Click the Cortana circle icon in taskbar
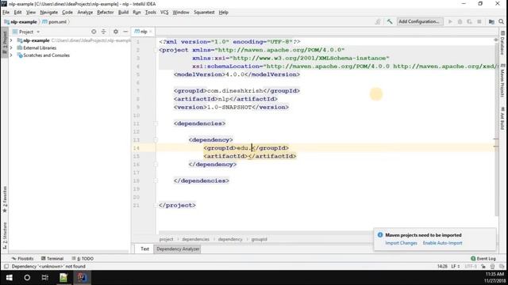Screen dimensions: 508x285 point(27,278)
